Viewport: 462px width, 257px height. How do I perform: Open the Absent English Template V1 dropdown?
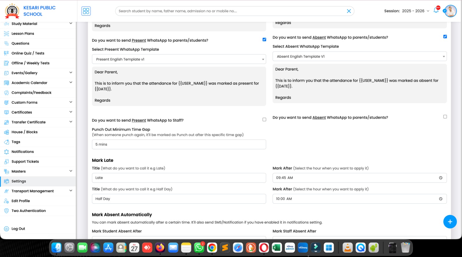click(x=359, y=56)
